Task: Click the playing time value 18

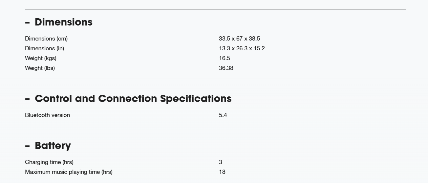Action: tap(222, 172)
